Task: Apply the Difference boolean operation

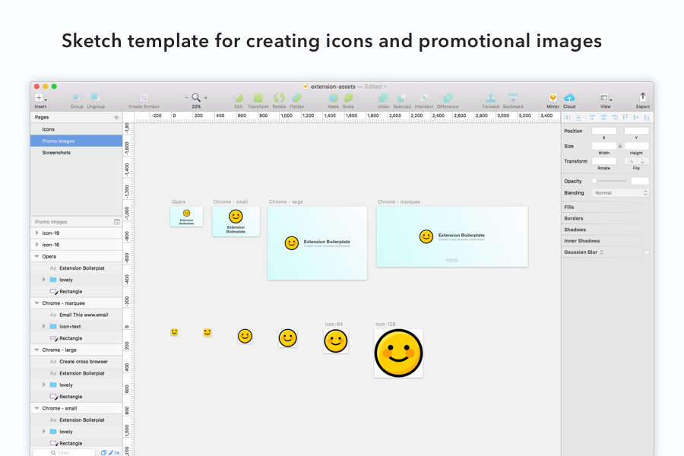Action: (448, 98)
